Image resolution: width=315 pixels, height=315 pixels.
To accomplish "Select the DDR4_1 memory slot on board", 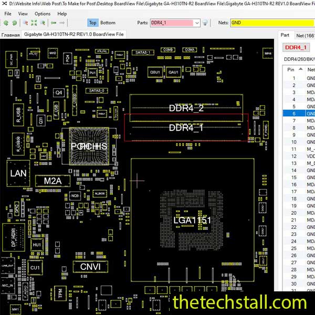I will coord(186,128).
